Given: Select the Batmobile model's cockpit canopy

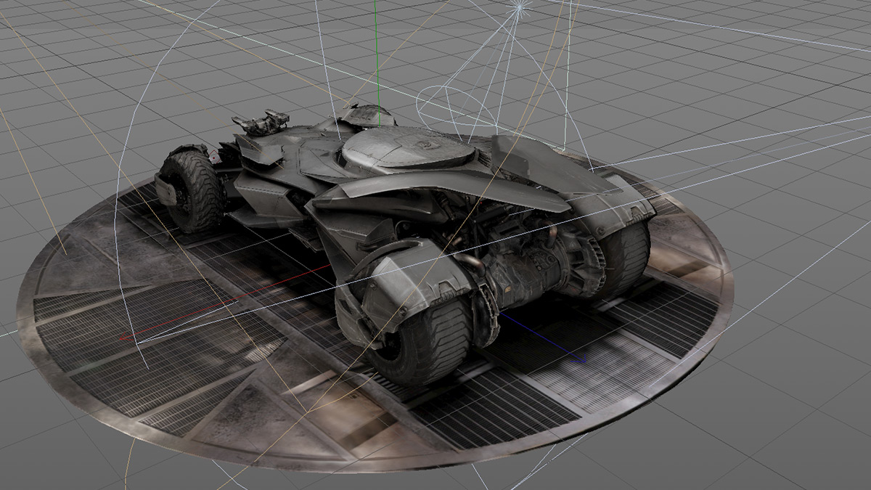Looking at the screenshot, I should point(406,149).
